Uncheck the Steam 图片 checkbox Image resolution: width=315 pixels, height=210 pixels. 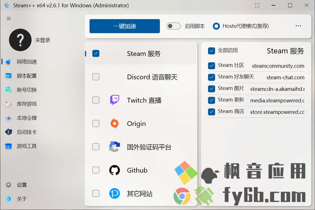211,89
